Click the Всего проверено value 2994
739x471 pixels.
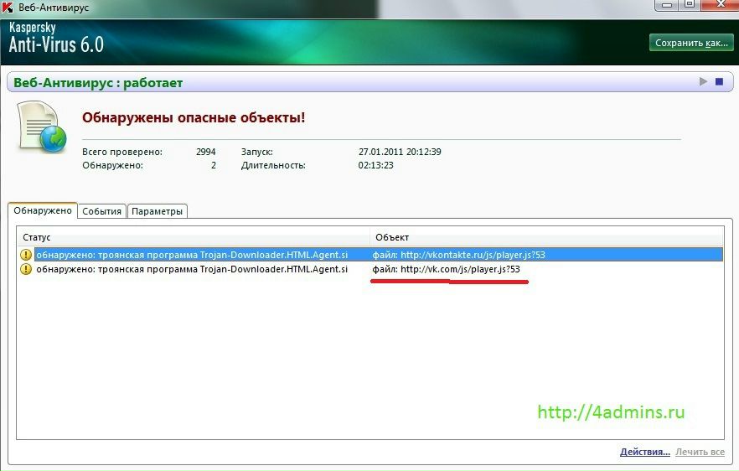tap(205, 152)
